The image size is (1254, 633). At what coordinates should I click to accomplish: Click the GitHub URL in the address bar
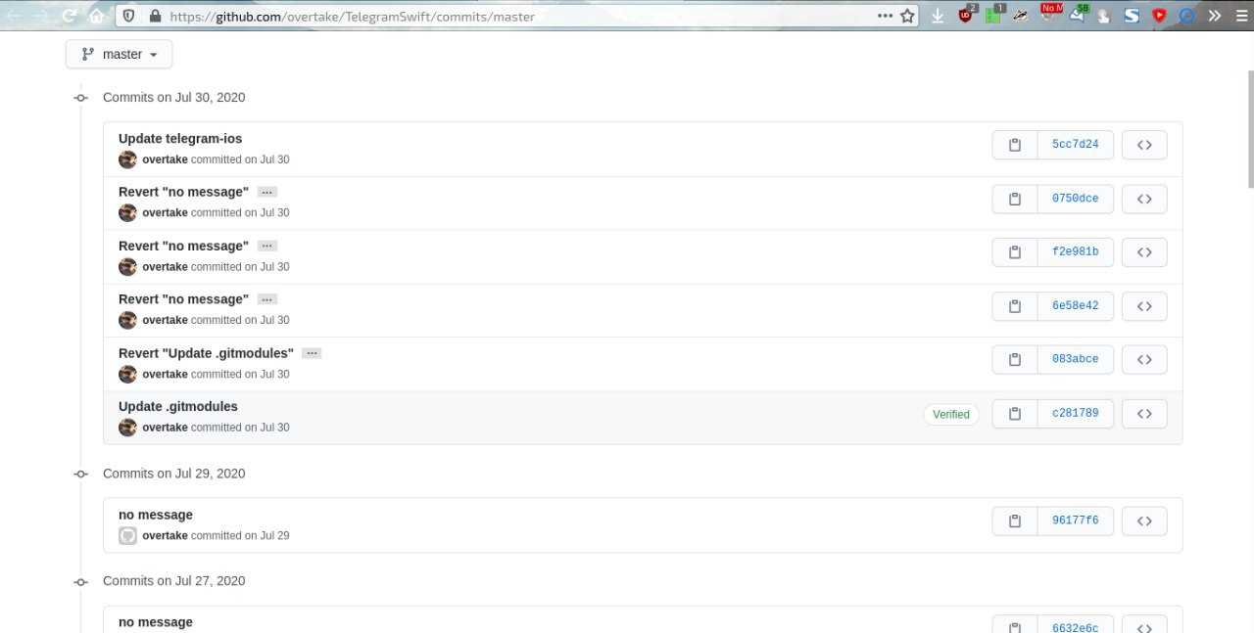353,17
